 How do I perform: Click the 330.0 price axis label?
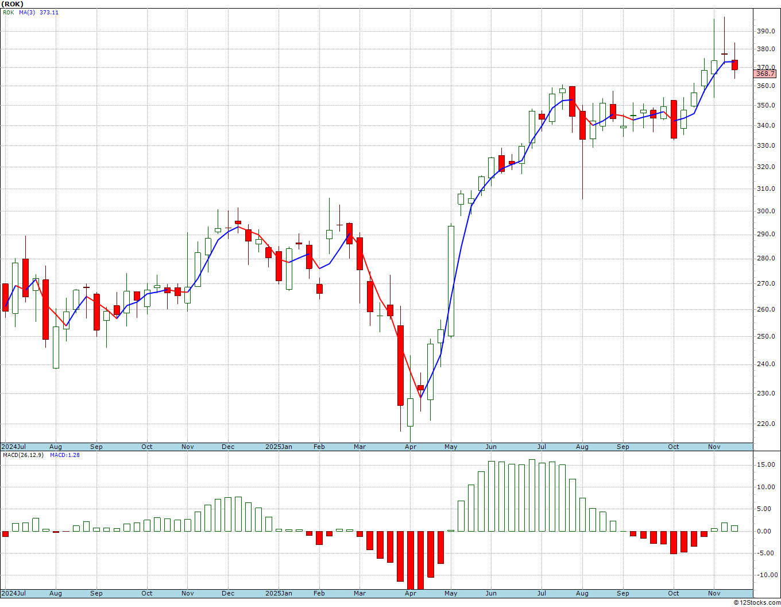click(766, 146)
